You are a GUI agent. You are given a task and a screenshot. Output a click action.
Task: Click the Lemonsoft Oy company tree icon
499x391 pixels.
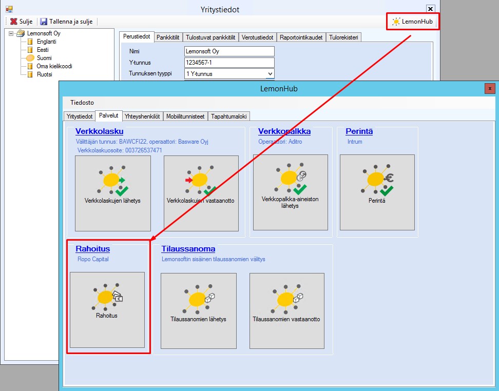21,33
